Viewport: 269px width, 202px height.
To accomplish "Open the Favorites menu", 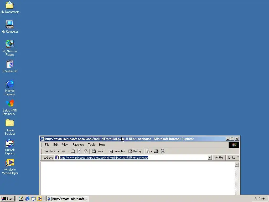I will pos(78,145).
